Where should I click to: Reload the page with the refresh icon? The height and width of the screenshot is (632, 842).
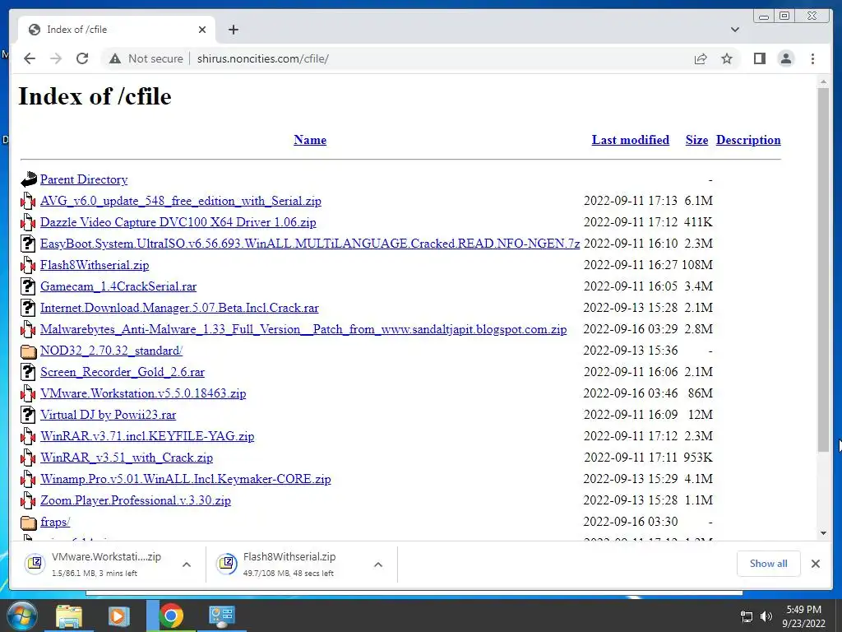(82, 58)
